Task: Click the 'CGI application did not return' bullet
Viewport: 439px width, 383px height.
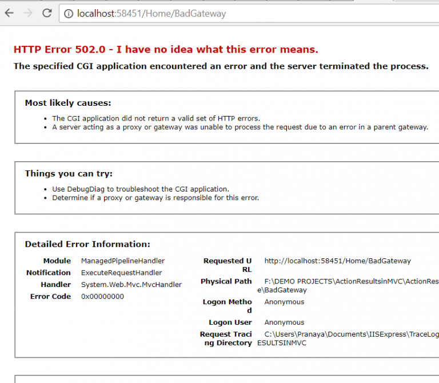Action: point(155,118)
